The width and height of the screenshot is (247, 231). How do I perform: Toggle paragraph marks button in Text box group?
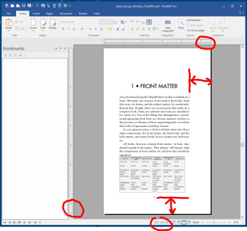click(149, 22)
